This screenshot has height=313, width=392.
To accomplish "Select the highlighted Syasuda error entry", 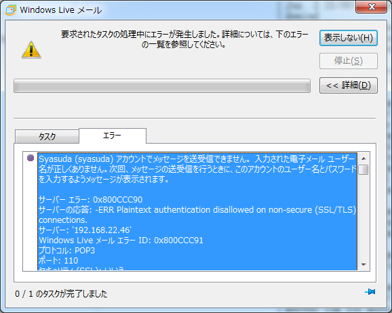I will click(197, 211).
